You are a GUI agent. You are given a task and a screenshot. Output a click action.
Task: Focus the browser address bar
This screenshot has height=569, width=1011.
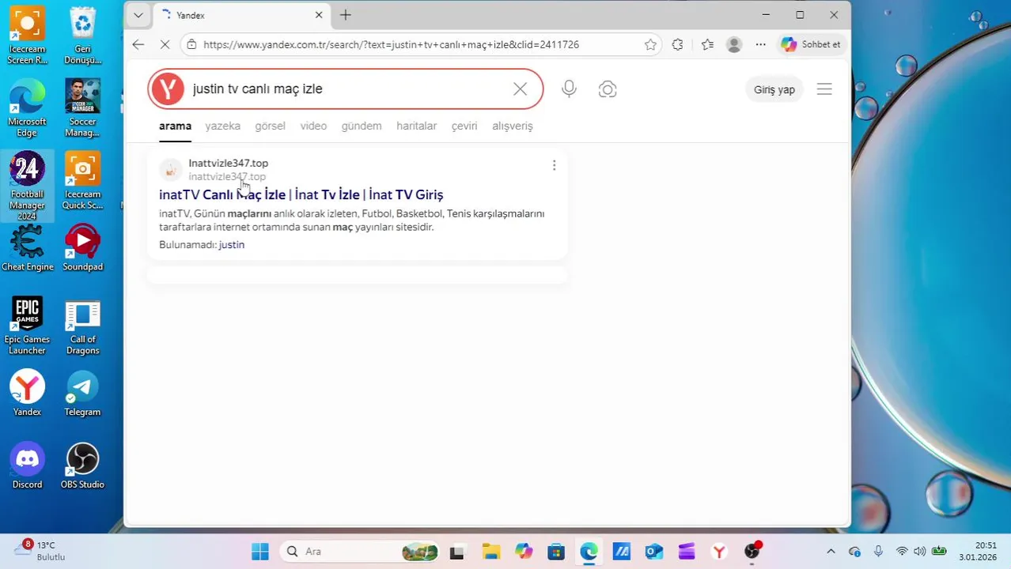tap(419, 44)
